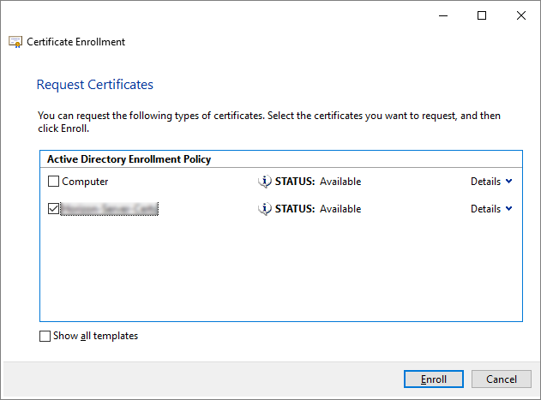The width and height of the screenshot is (541, 400).
Task: Click the Certificate Enrollment title icon
Action: point(15,42)
